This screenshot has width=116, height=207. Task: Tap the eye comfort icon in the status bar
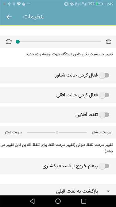tap(72, 4)
